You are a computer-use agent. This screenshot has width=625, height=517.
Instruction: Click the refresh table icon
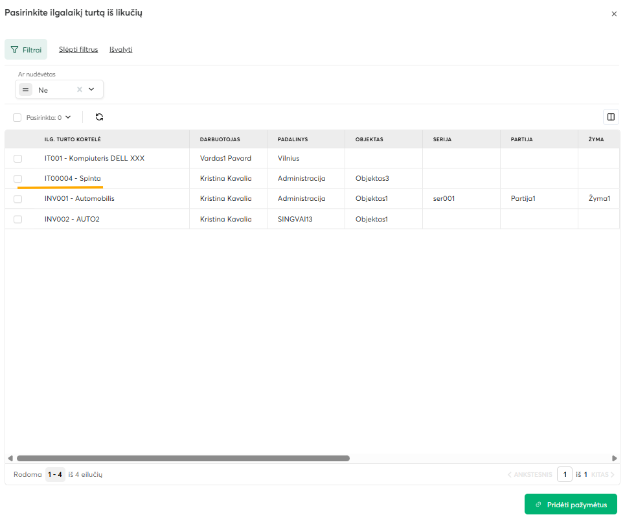pos(99,117)
